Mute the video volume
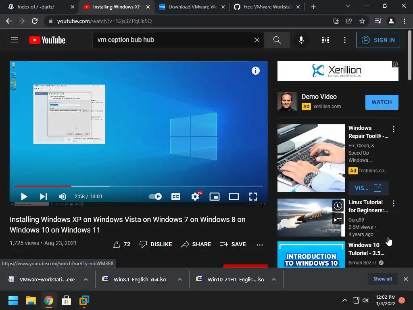Screen dimensions: 413x310 pyautogui.click(x=63, y=197)
